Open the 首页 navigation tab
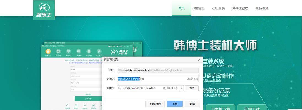Image resolution: width=302 pixels, height=110 pixels. tap(181, 8)
